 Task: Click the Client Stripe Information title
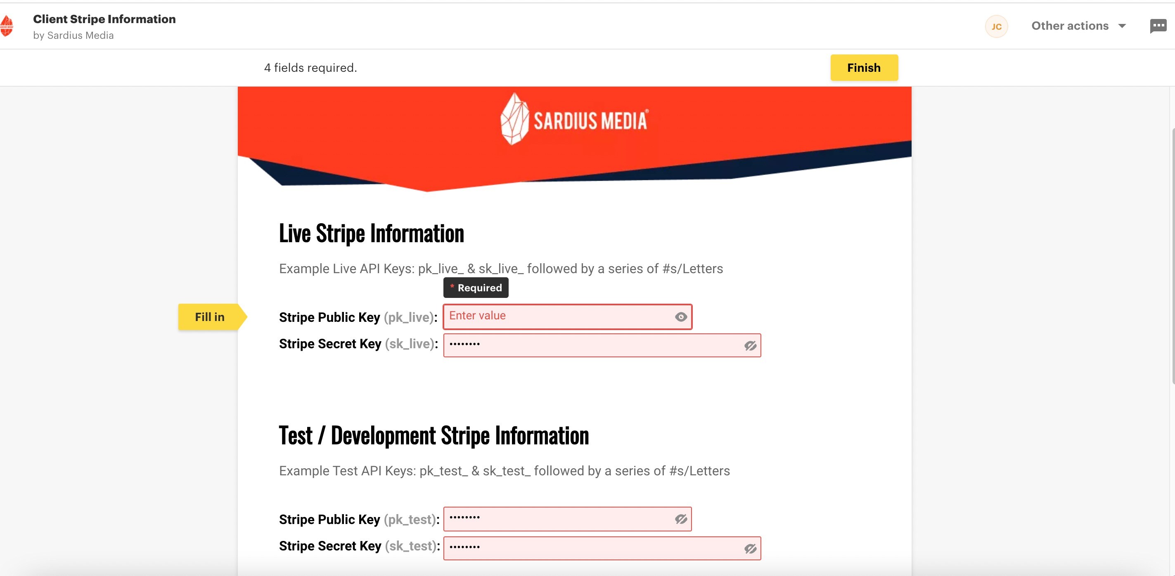pos(104,19)
